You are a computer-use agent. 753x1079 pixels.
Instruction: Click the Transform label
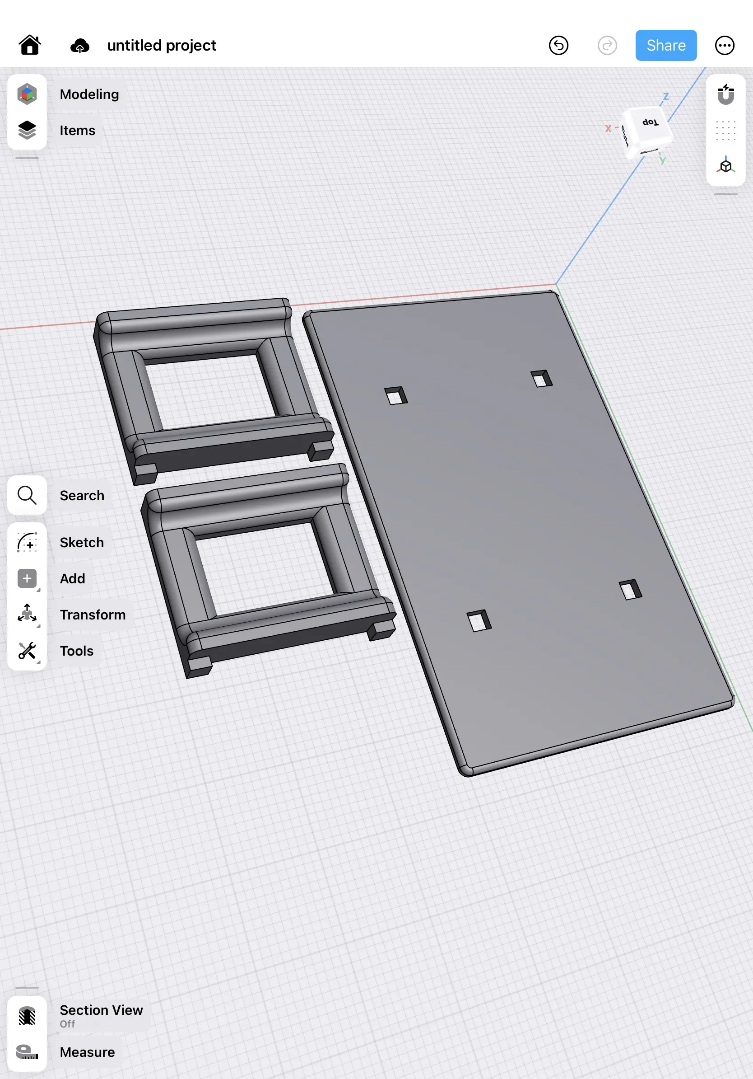tap(93, 615)
